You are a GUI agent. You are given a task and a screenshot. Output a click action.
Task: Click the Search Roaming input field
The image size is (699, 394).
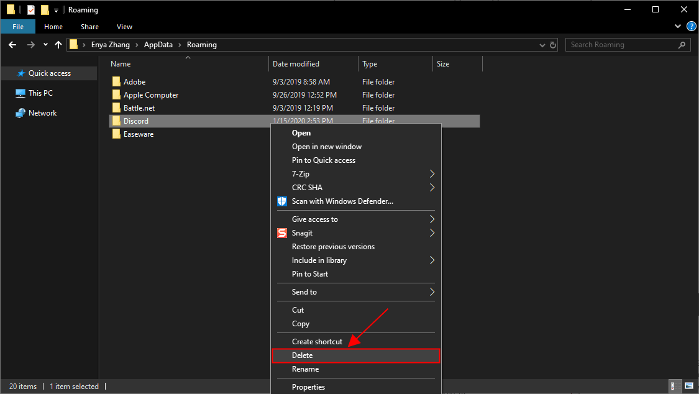pos(621,45)
